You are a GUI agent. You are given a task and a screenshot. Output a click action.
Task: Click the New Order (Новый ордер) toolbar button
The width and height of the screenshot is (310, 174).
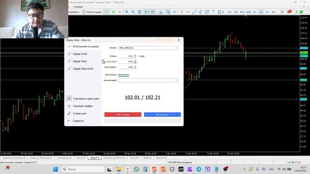point(92,12)
